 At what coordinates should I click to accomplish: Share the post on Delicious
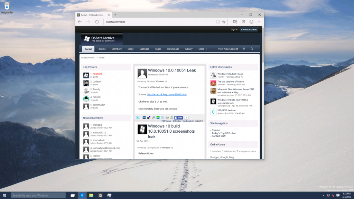tap(149, 117)
